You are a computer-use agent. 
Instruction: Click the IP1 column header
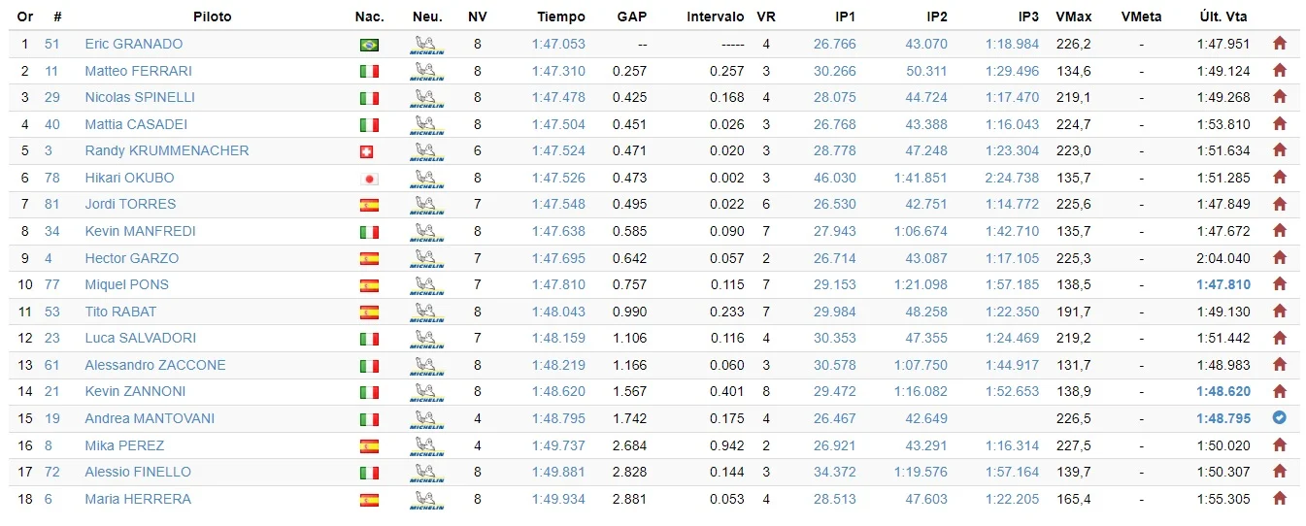tap(846, 16)
